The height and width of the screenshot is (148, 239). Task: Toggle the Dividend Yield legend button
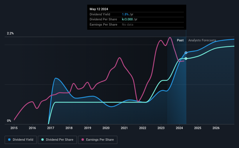pyautogui.click(x=21, y=140)
